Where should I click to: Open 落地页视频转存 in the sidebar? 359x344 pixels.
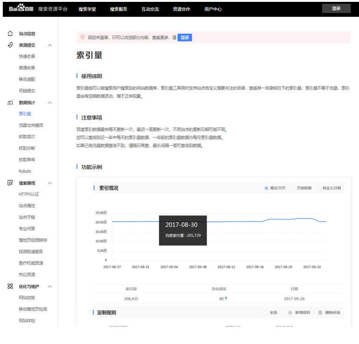click(33, 240)
